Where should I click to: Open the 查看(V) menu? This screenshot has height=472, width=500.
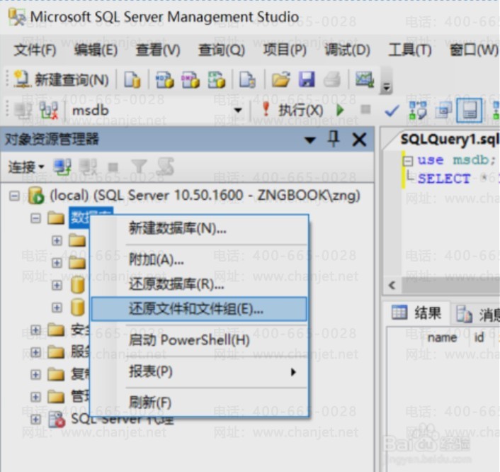[x=158, y=50]
